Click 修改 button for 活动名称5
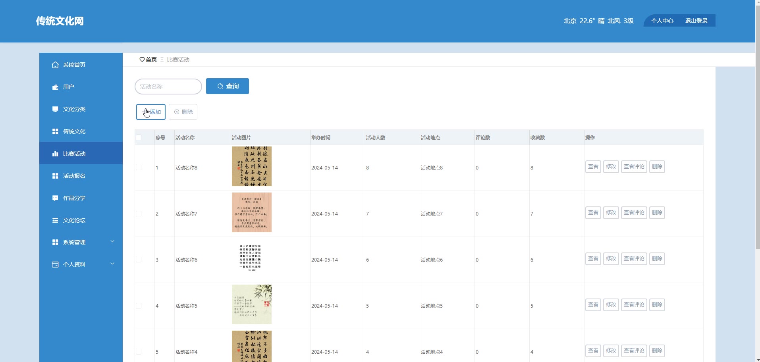Image resolution: width=760 pixels, height=362 pixels. (611, 305)
